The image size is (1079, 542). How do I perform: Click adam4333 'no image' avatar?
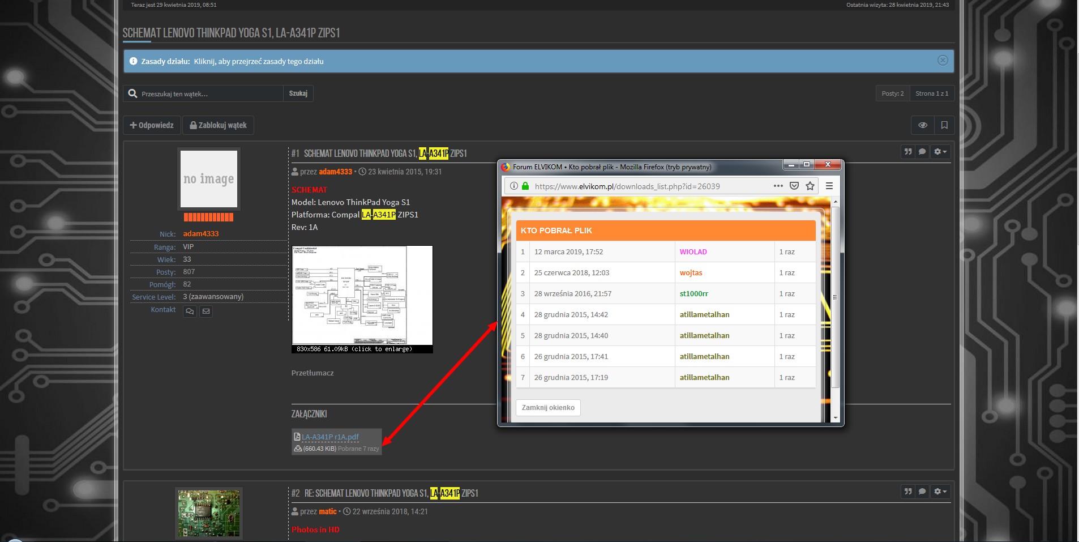coord(209,179)
